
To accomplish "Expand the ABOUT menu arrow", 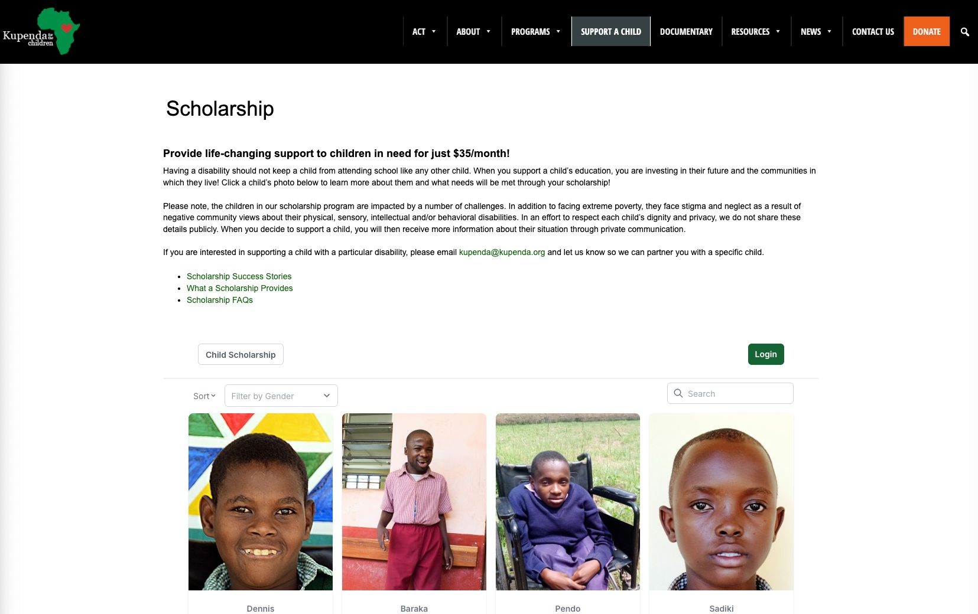I will [489, 32].
